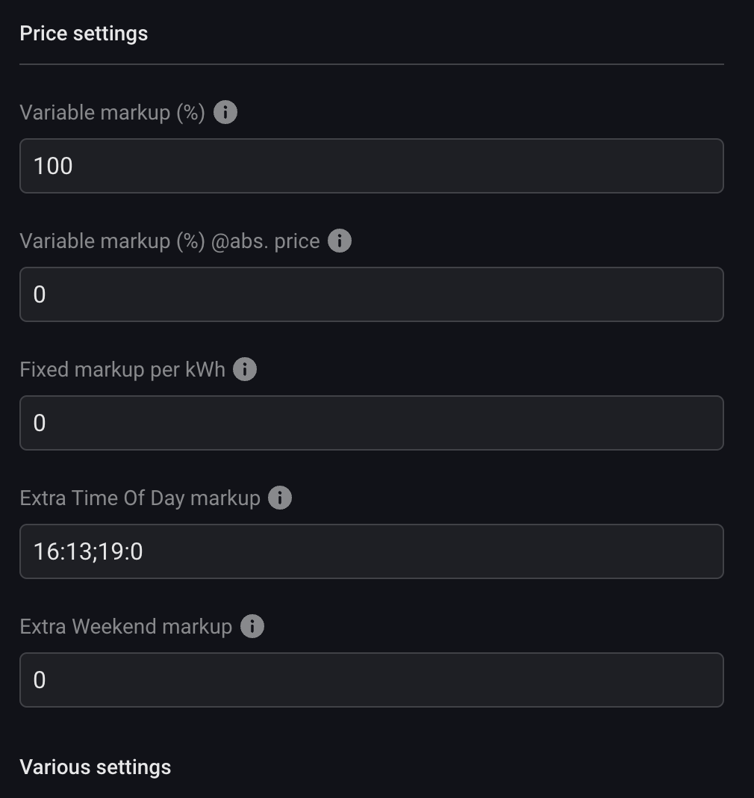The width and height of the screenshot is (754, 798).
Task: Click the Price settings section heading
Action: (x=84, y=34)
